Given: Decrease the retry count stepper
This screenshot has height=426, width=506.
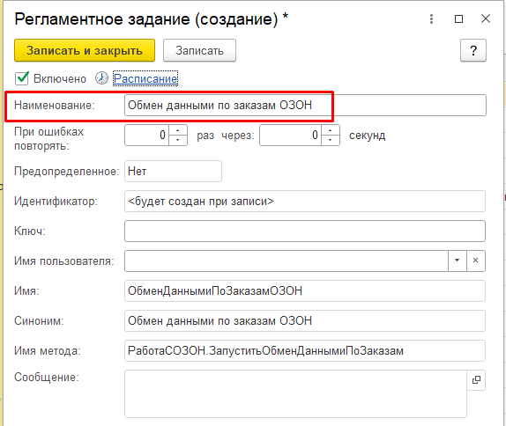Looking at the screenshot, I should 178,141.
